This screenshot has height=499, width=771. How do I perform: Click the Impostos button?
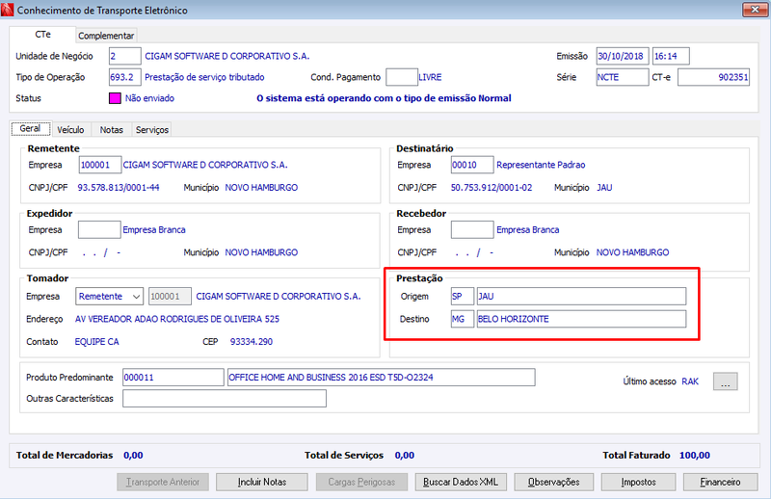[638, 483]
